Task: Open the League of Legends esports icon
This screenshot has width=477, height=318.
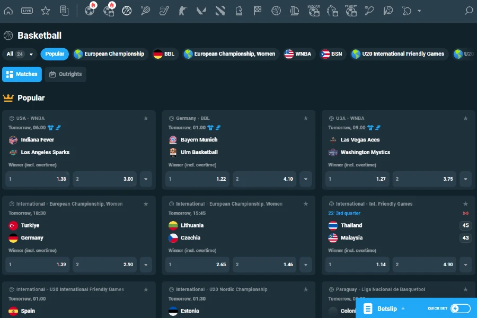Action: click(x=295, y=10)
